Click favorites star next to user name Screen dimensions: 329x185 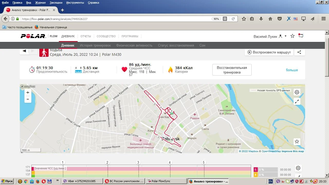click(292, 36)
